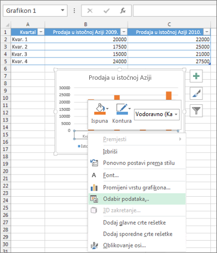Open the Prodaja 2009 filter dropdown
The image size is (217, 253).
[x=124, y=32]
